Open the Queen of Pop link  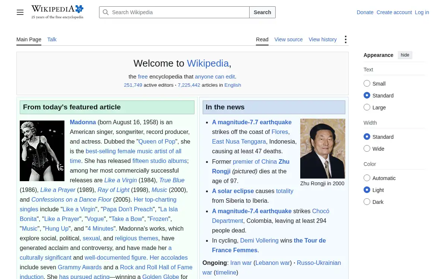(157, 141)
